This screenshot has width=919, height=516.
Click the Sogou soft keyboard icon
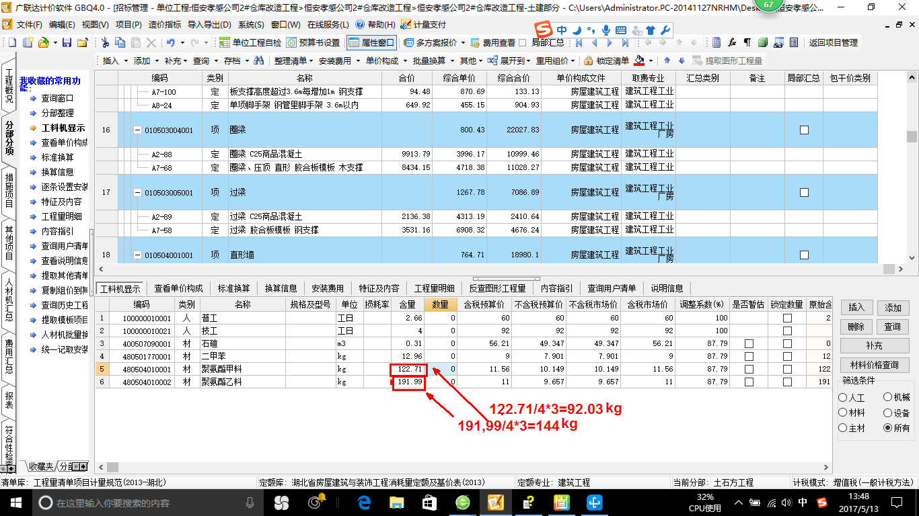click(x=620, y=30)
